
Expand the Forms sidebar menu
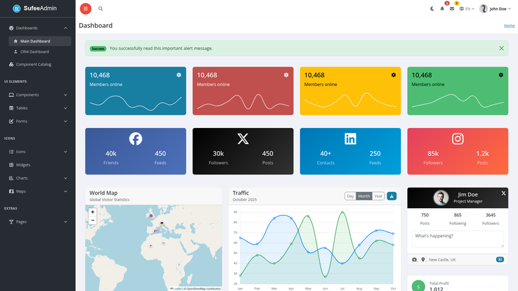tap(38, 121)
